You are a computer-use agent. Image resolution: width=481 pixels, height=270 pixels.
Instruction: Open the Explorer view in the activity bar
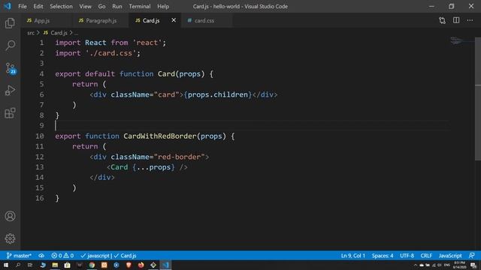10,23
